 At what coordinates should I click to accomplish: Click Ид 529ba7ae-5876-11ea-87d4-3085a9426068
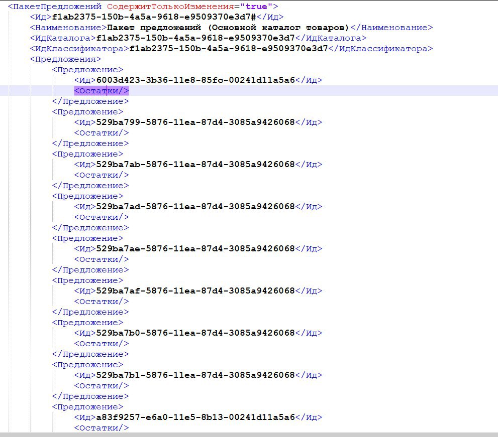(x=195, y=249)
